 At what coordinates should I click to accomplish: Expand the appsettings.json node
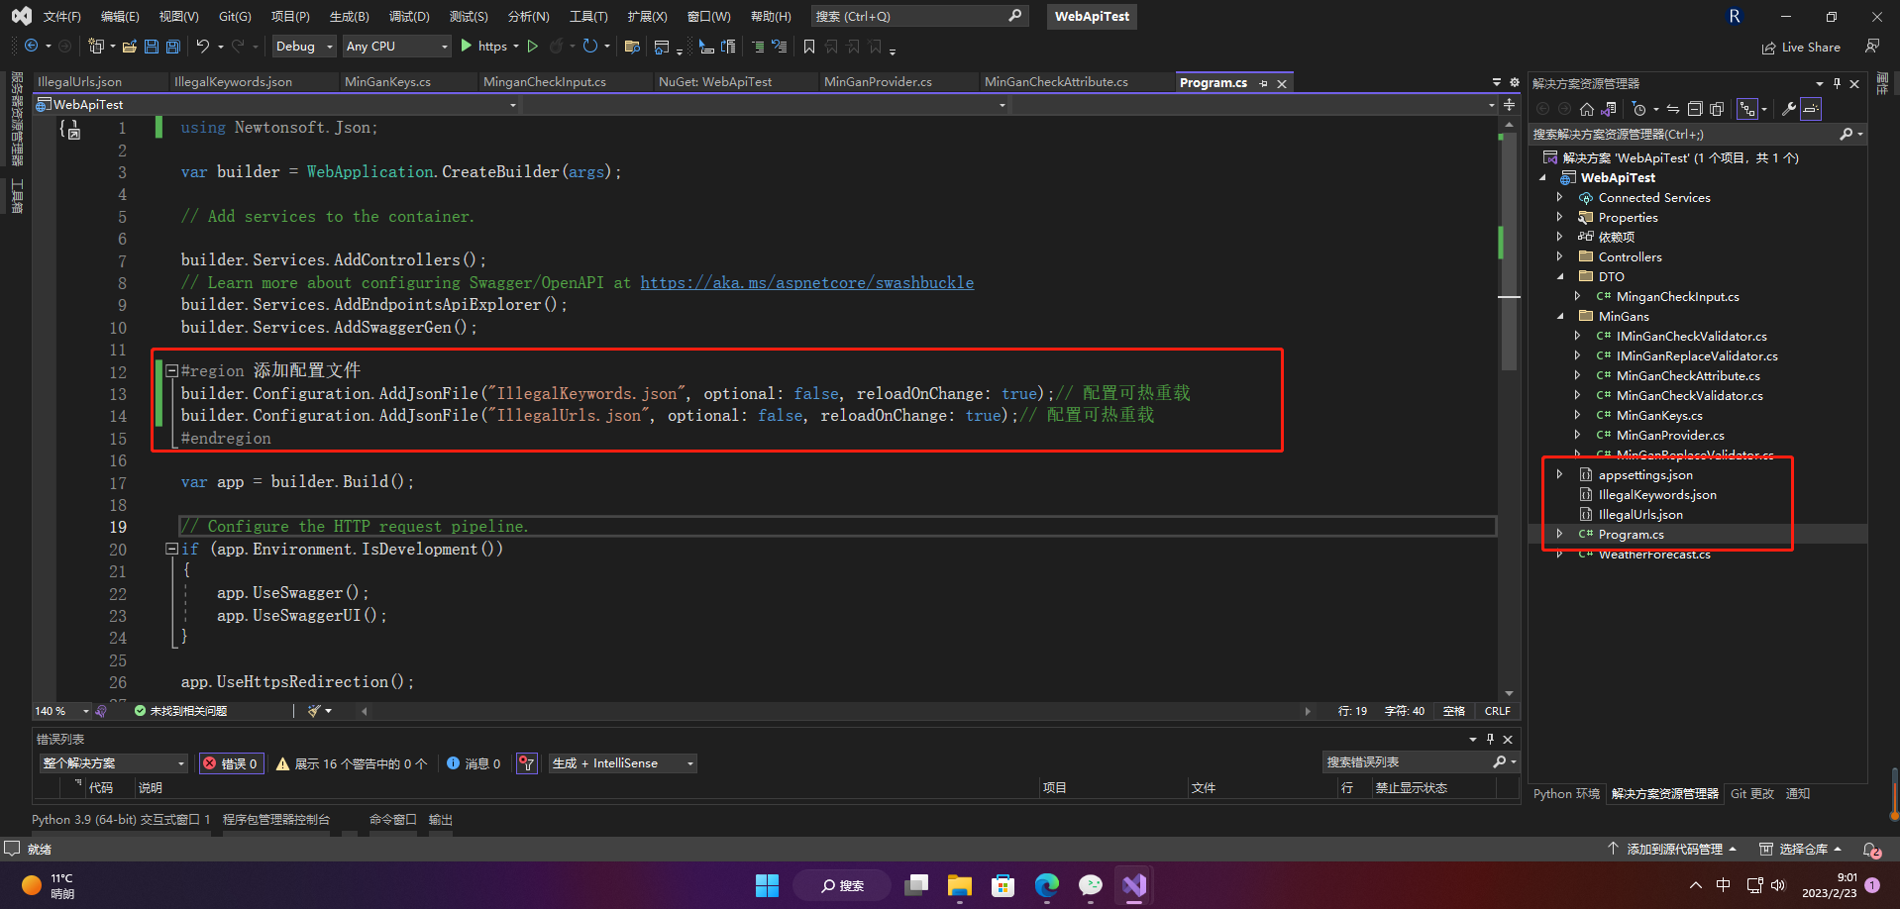pos(1559,474)
